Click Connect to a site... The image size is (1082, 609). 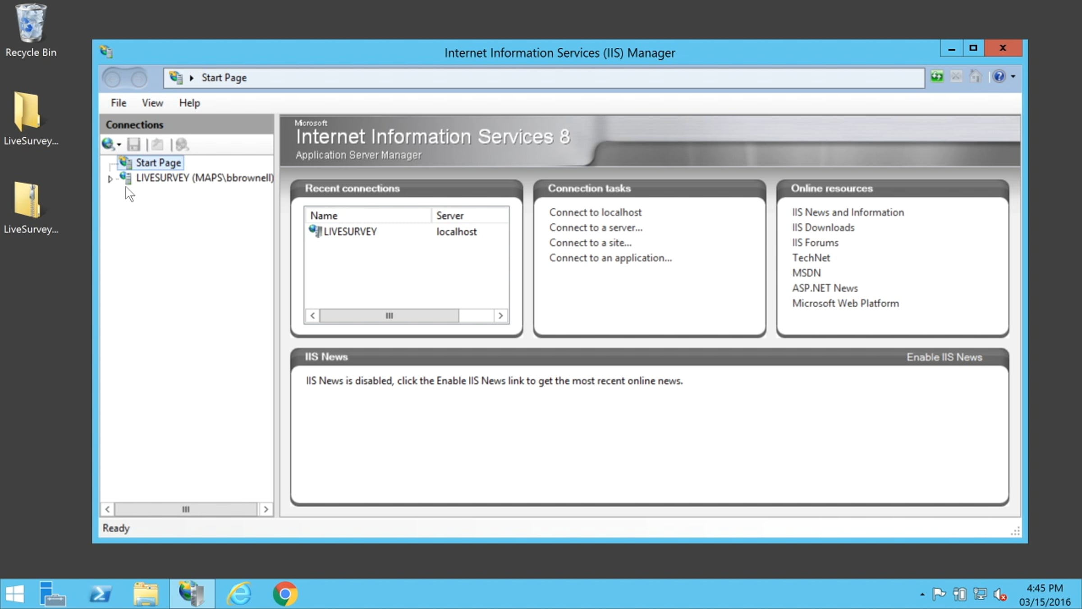590,243
